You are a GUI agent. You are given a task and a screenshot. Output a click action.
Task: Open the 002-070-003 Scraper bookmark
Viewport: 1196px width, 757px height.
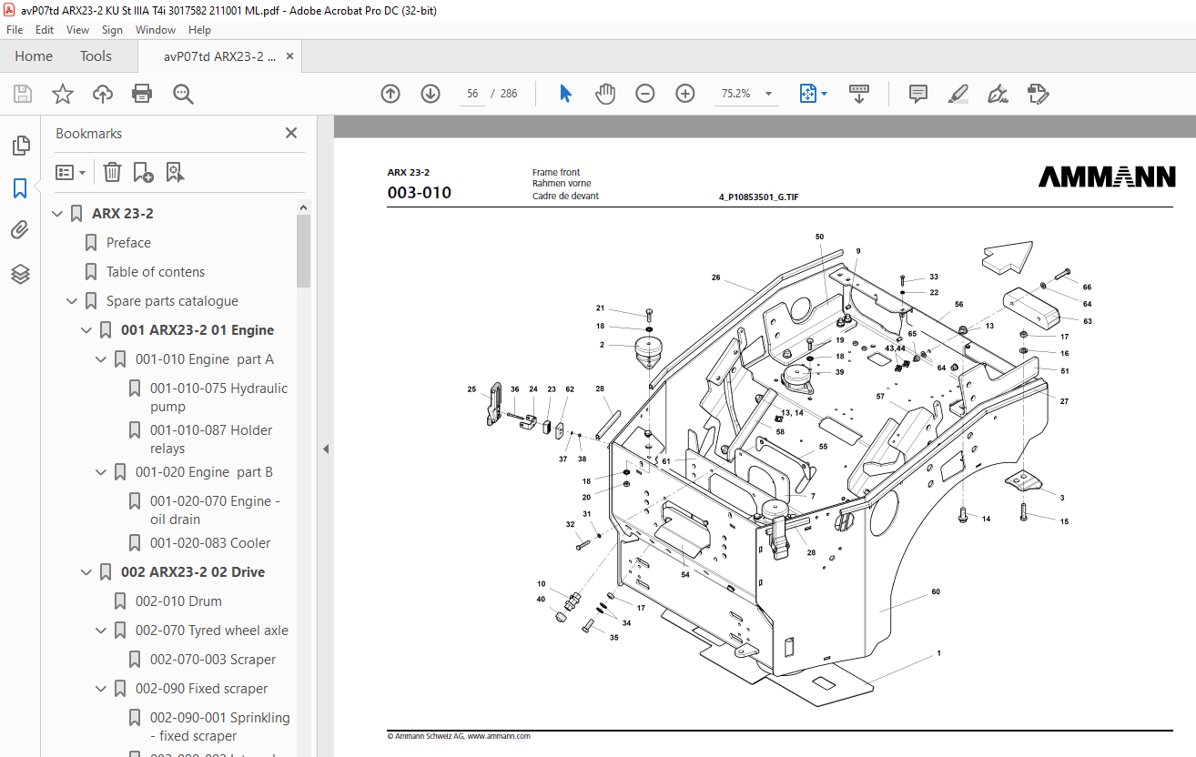213,660
